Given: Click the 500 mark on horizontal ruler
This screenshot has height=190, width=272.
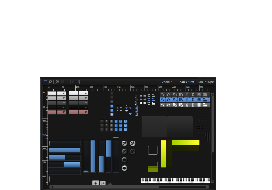Looking at the screenshot, I should 188,87.
